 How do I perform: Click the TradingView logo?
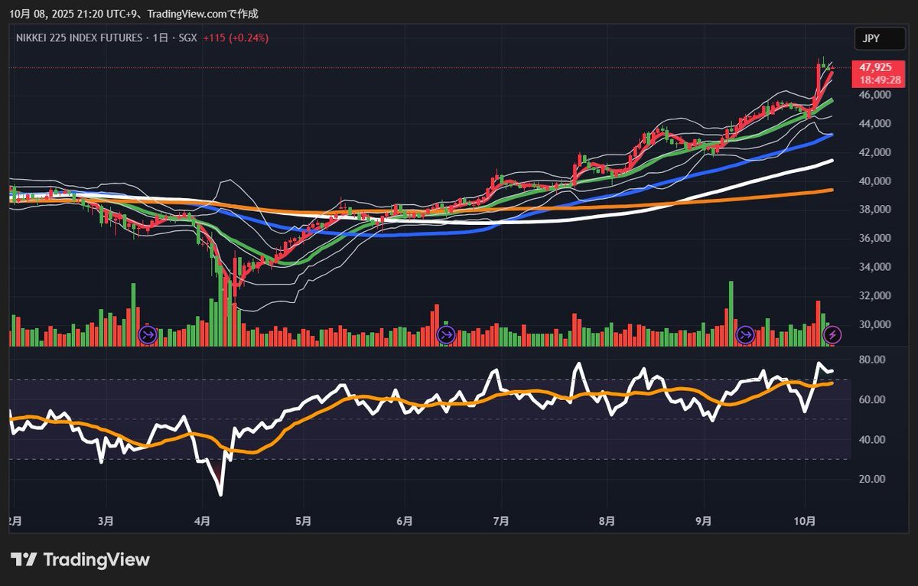click(80, 560)
